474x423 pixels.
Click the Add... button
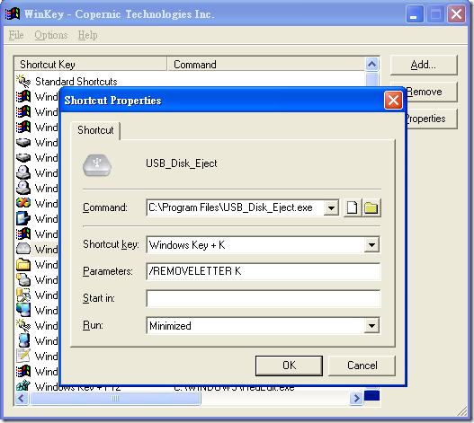pyautogui.click(x=424, y=65)
